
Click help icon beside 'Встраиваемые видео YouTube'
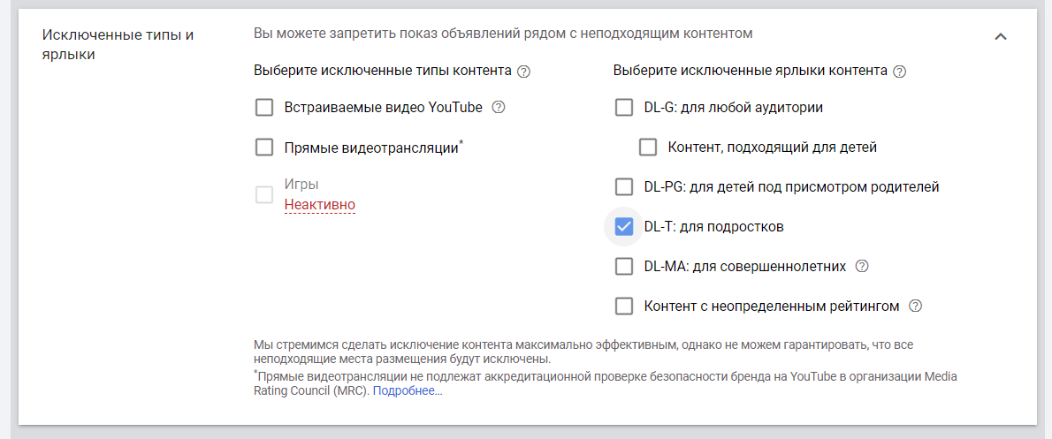(499, 108)
